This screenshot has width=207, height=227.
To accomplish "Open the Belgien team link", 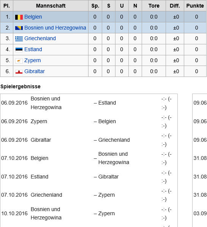I will pyautogui.click(x=33, y=17).
